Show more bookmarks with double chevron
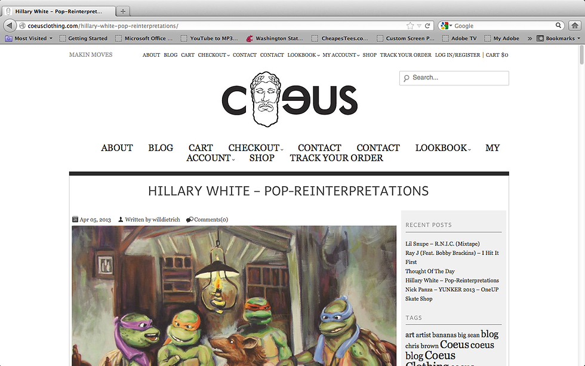The width and height of the screenshot is (585, 366). (529, 38)
